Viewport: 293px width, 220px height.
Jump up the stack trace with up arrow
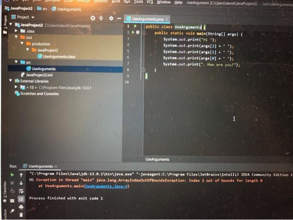click(x=21, y=175)
